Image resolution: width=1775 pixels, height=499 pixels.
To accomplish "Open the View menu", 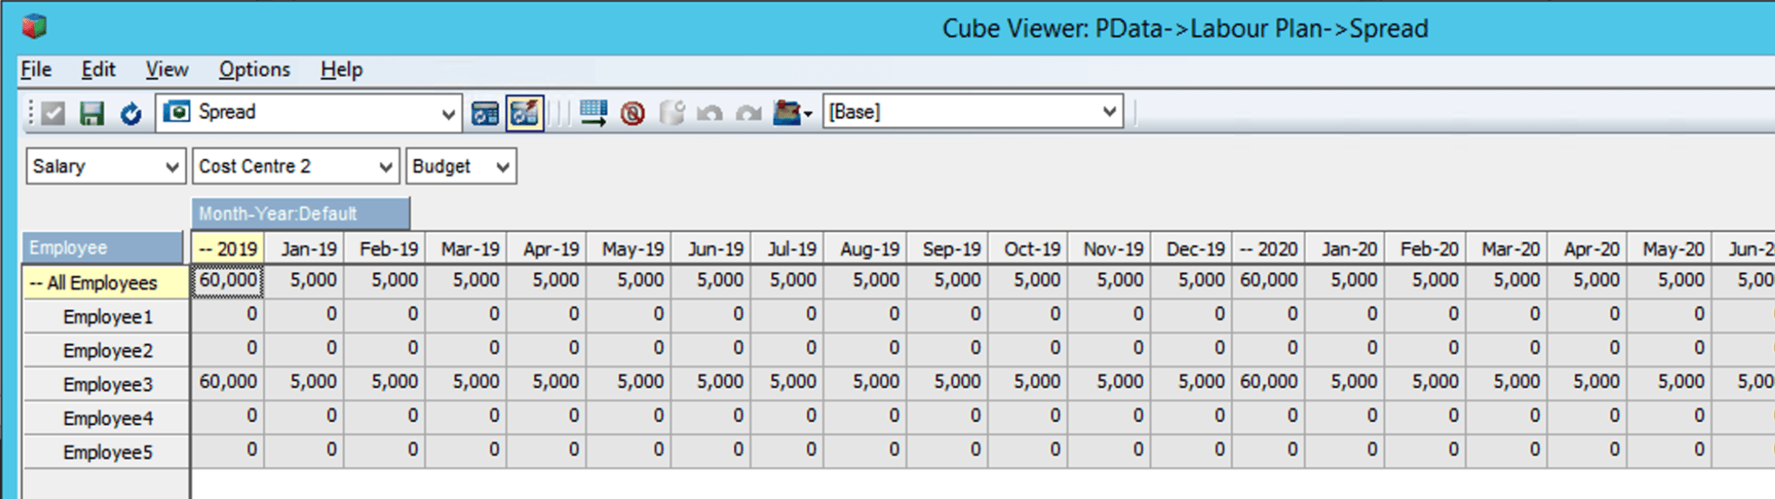I will [x=166, y=69].
